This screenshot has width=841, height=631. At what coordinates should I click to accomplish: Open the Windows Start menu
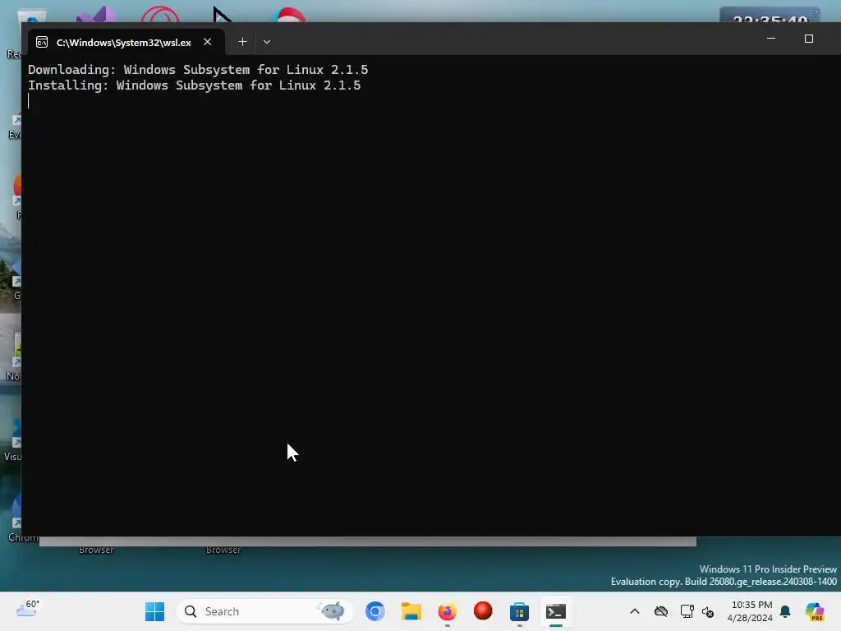pos(155,611)
